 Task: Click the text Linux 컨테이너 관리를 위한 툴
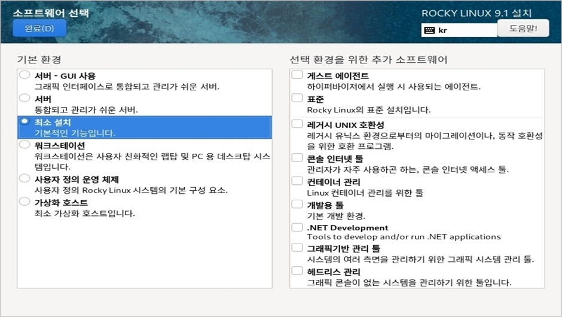[x=365, y=193]
